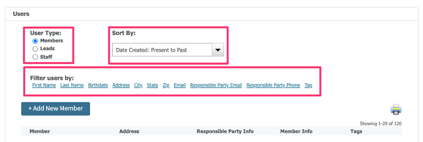423x142 pixels.
Task: Open the Sort By dropdown arrow
Action: (218, 50)
